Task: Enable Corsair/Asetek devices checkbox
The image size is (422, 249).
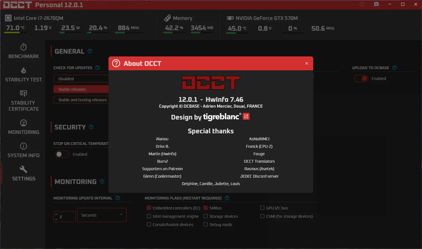Action: click(149, 224)
